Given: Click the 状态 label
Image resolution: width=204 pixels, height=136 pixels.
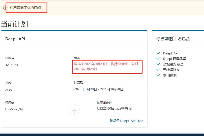Looking at the screenshot, I should pyautogui.click(x=77, y=58).
